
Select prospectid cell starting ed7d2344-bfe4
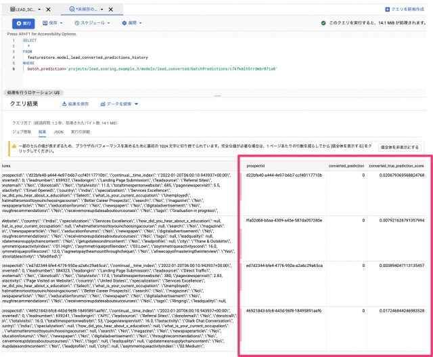(x=284, y=266)
